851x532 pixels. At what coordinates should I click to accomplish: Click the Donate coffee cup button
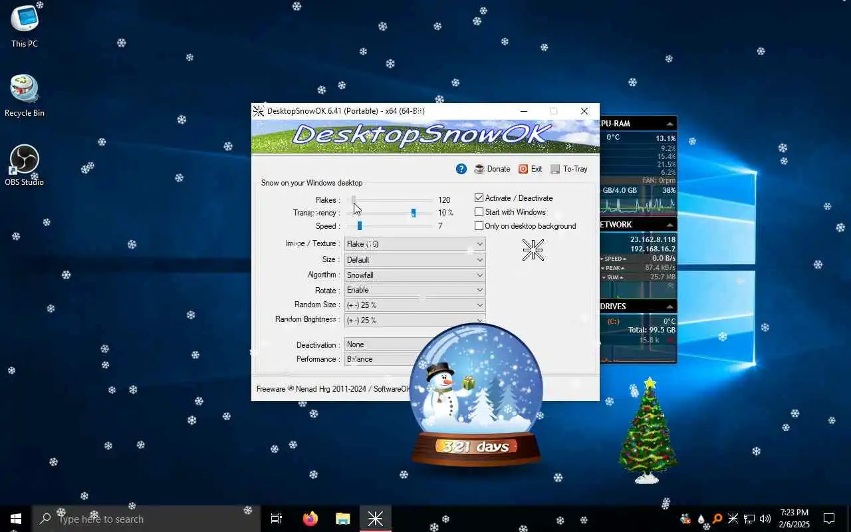pyautogui.click(x=492, y=169)
